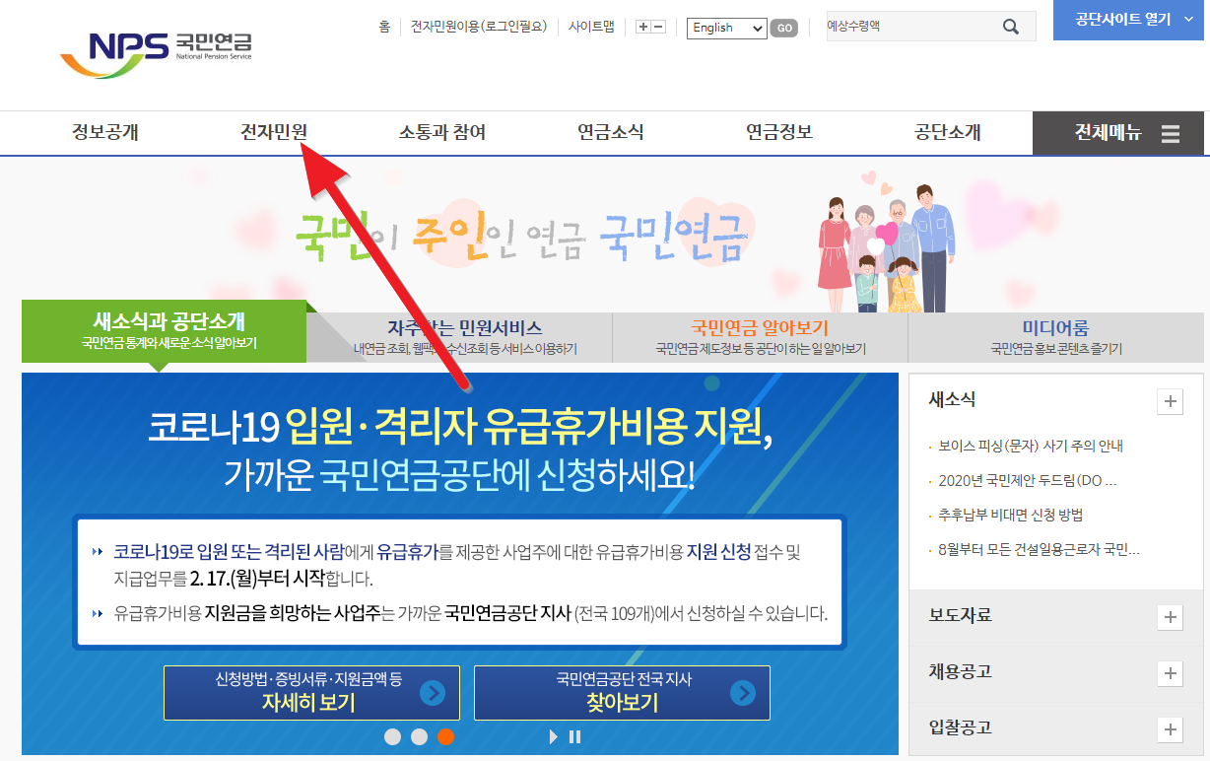The width and height of the screenshot is (1210, 761).
Task: Play the banner slideshow
Action: point(554,736)
